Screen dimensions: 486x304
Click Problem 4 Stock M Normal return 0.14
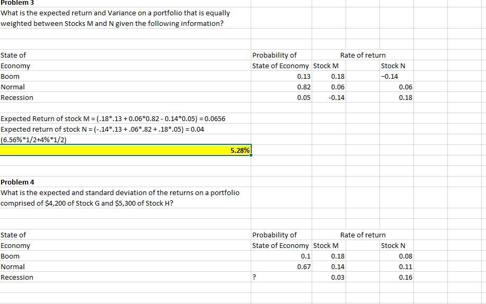click(x=338, y=266)
